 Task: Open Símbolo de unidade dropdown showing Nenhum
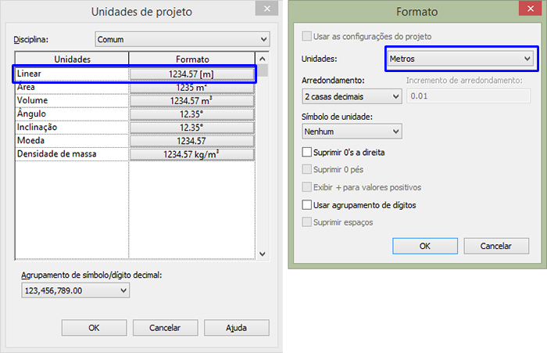pyautogui.click(x=352, y=131)
